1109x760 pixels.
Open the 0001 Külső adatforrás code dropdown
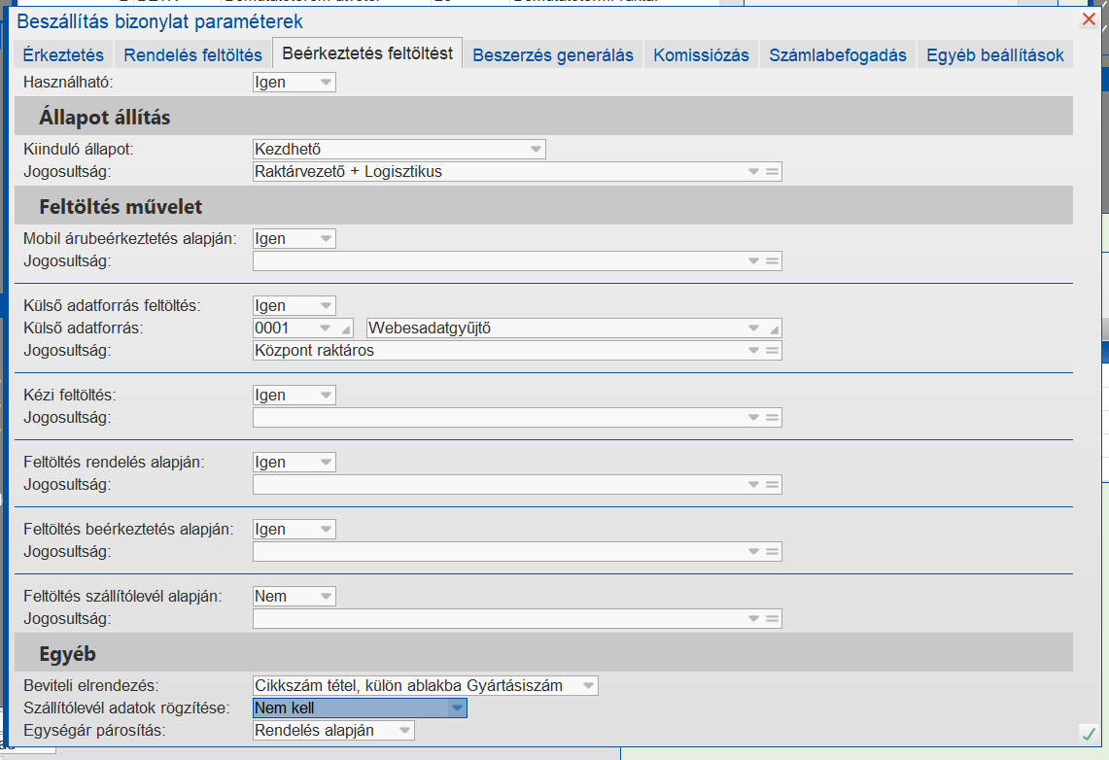click(325, 328)
